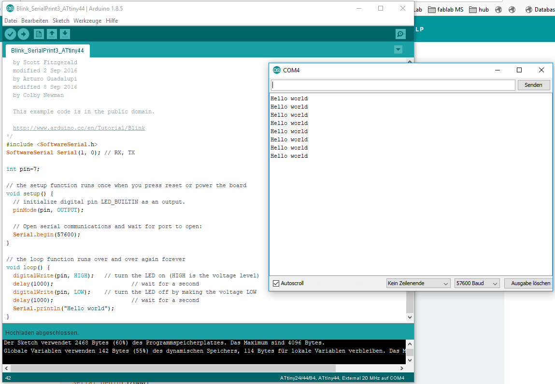This screenshot has width=555, height=384.
Task: Click the Verify sketch checkmark icon
Action: click(10, 34)
